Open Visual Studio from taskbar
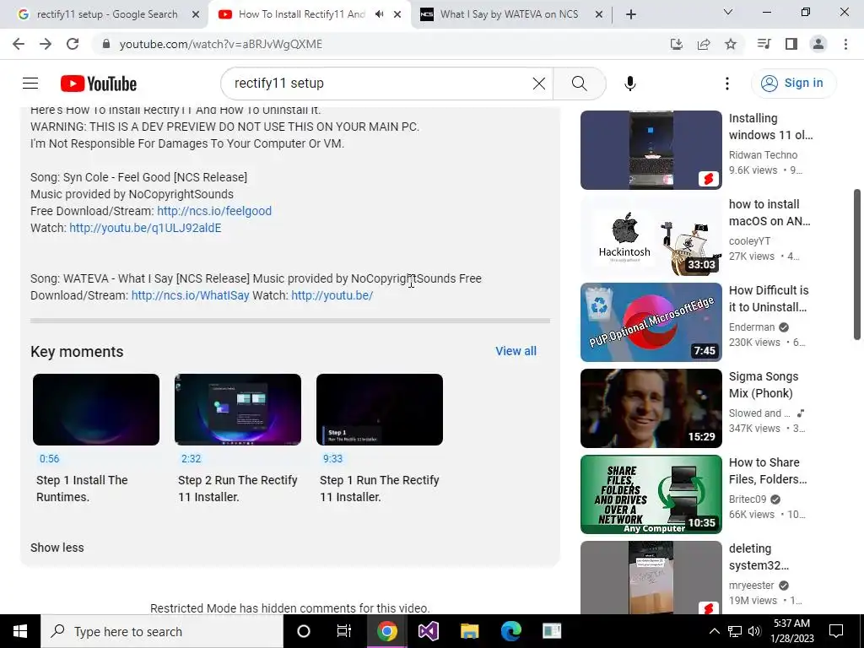 (x=428, y=631)
